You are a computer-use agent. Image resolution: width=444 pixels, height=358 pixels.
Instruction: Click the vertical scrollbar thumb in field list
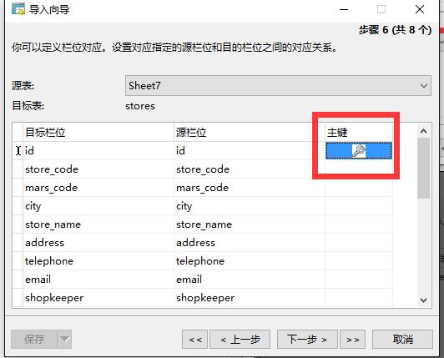tap(424, 168)
